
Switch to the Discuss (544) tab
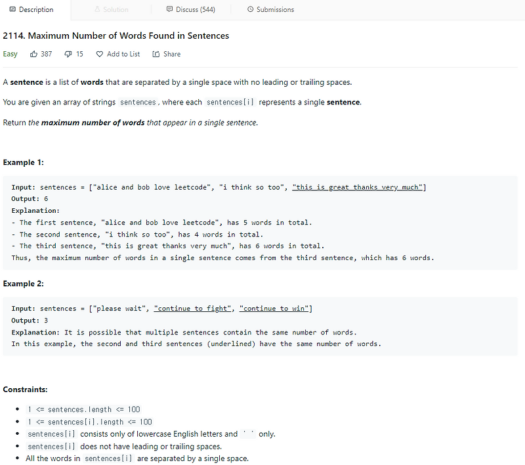196,9
